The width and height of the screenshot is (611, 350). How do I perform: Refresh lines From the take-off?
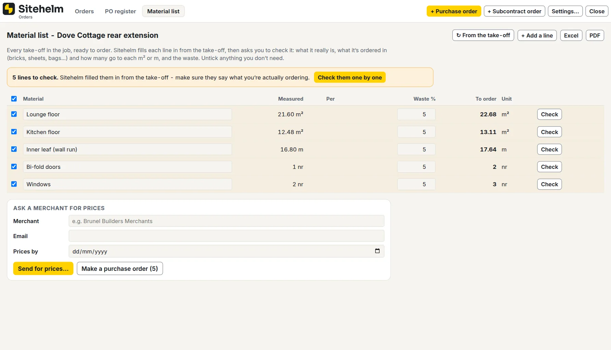click(483, 35)
